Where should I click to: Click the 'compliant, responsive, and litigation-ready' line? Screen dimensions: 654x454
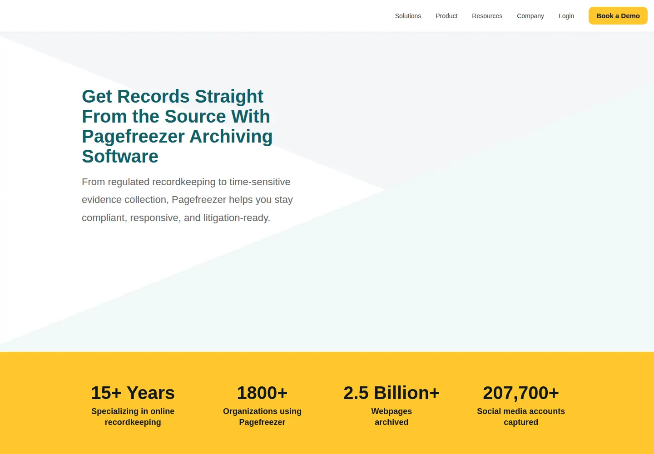pyautogui.click(x=176, y=218)
